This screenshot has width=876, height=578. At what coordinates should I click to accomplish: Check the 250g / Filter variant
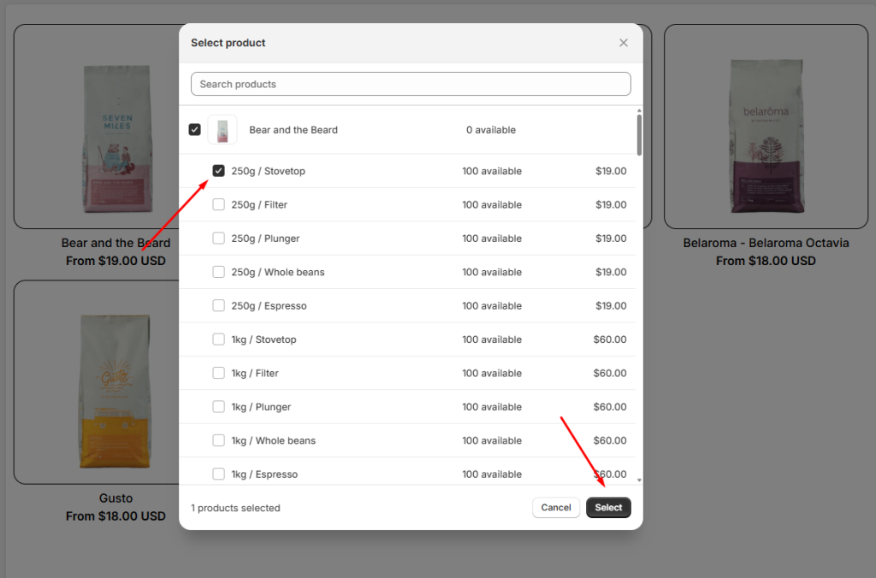(x=219, y=204)
